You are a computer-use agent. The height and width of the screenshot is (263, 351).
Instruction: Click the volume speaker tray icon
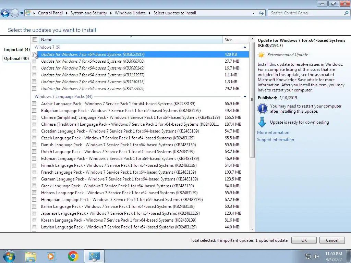coord(316,256)
